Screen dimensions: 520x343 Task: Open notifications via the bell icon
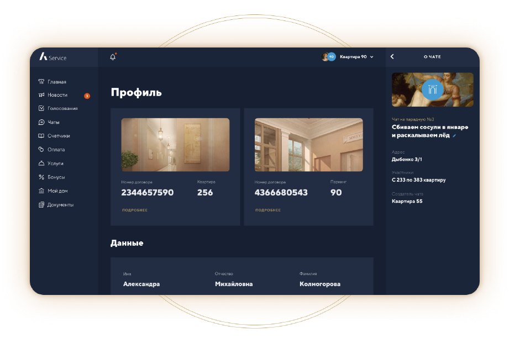click(113, 57)
